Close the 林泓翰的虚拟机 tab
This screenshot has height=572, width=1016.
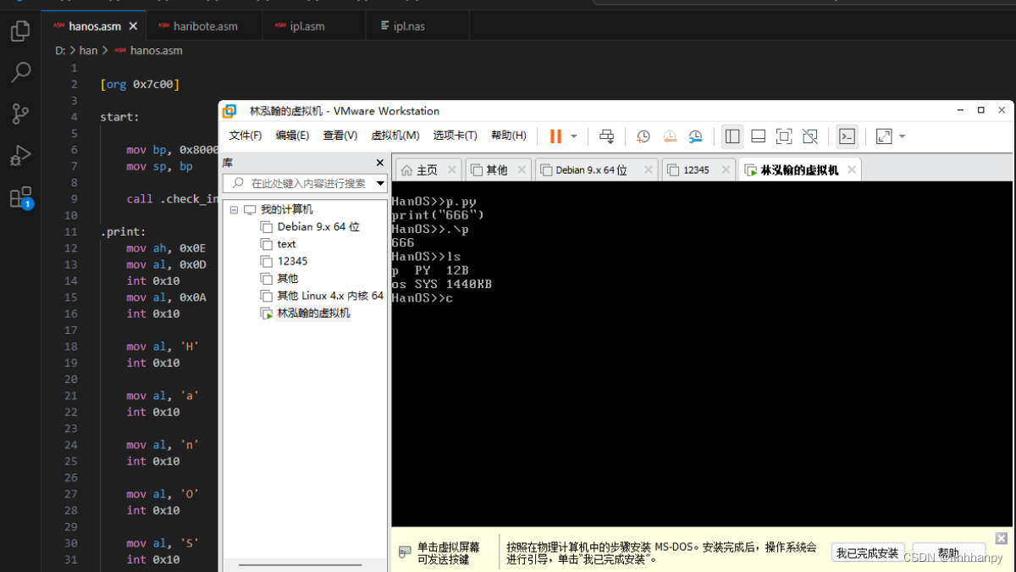coord(852,169)
